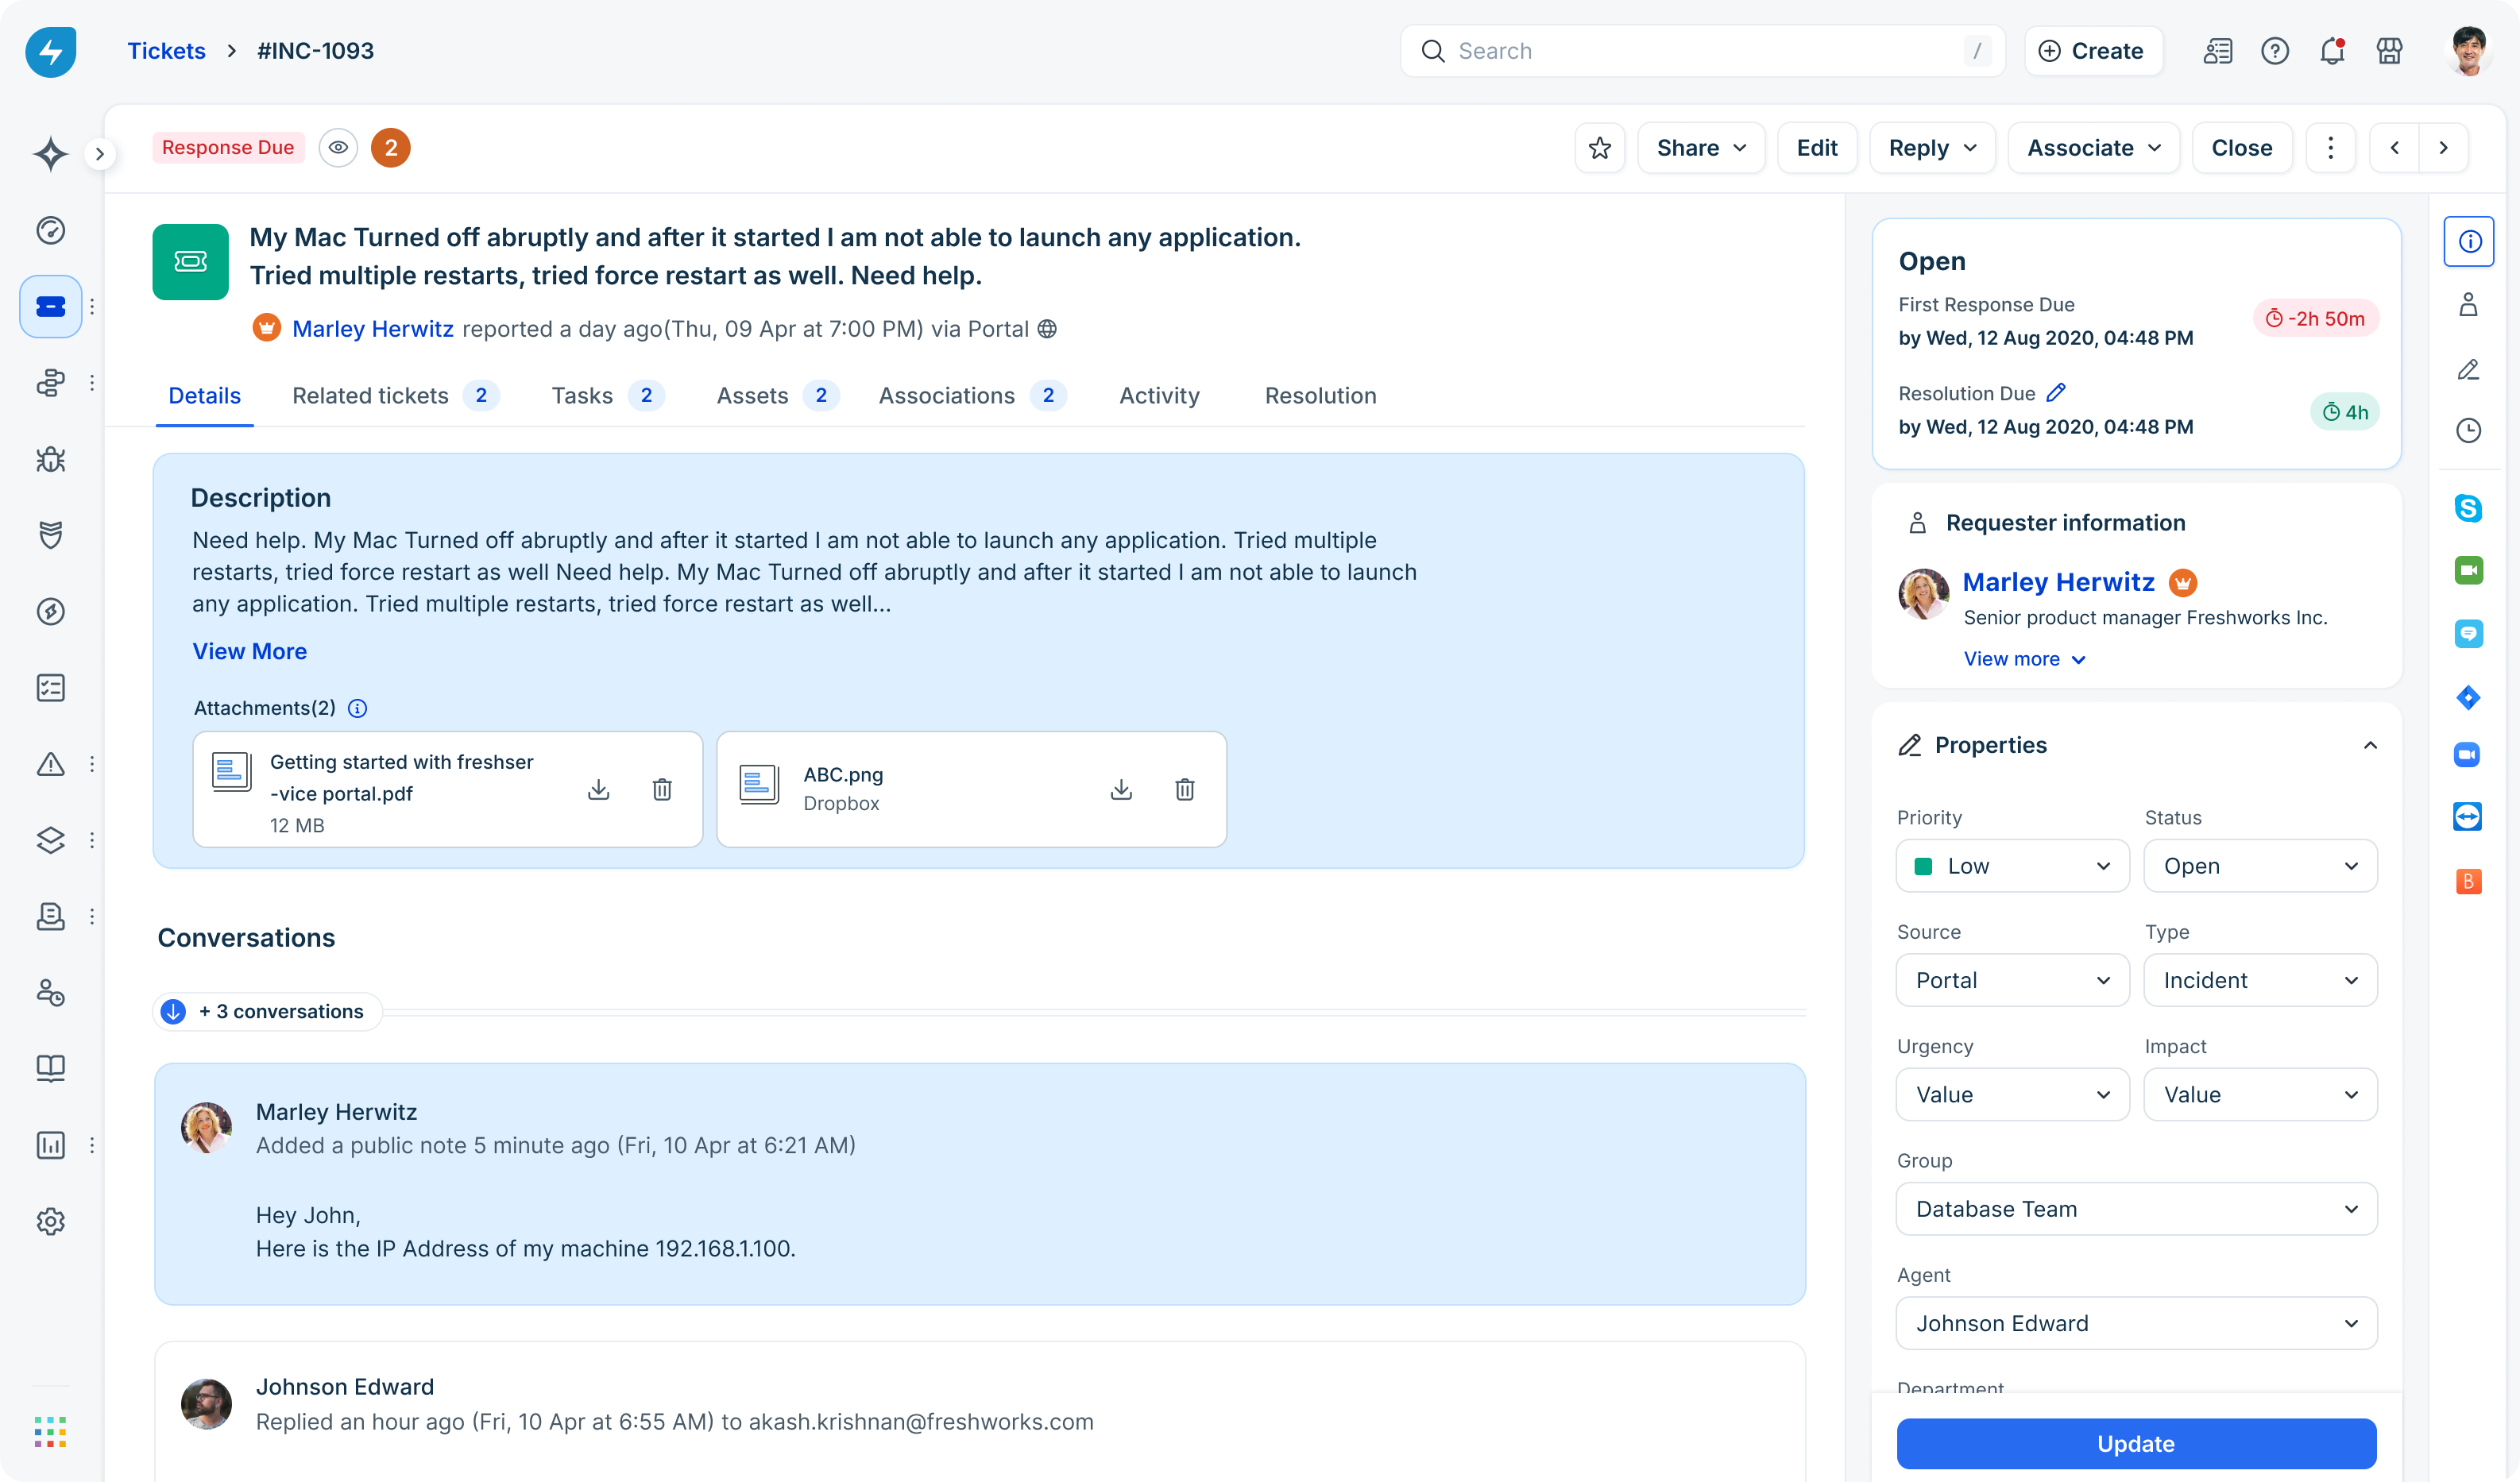
Task: Download the ABC.png attachment
Action: pos(1121,789)
